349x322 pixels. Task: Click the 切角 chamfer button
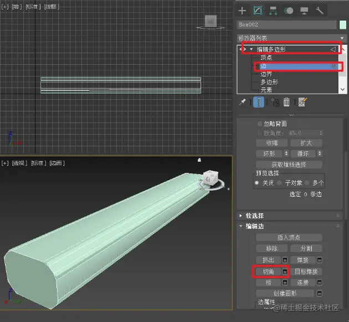269,272
